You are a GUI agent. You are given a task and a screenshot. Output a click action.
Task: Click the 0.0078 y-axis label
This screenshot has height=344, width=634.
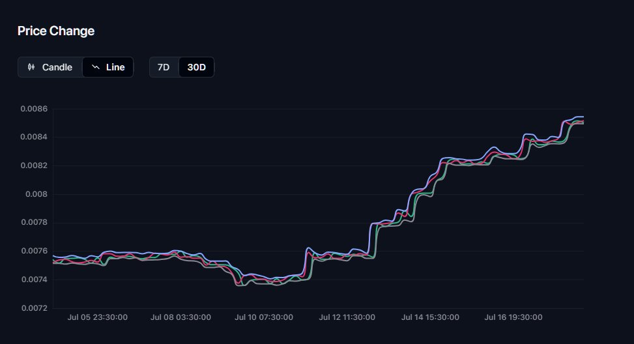[34, 222]
